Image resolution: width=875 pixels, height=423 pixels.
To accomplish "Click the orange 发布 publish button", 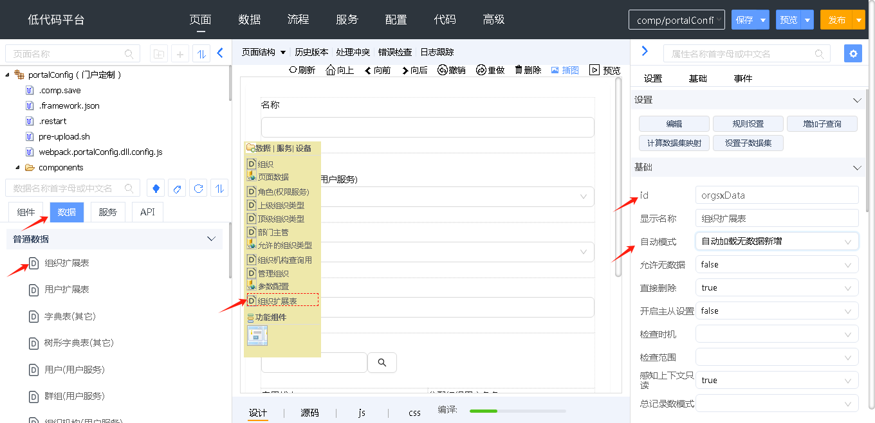I will 836,20.
